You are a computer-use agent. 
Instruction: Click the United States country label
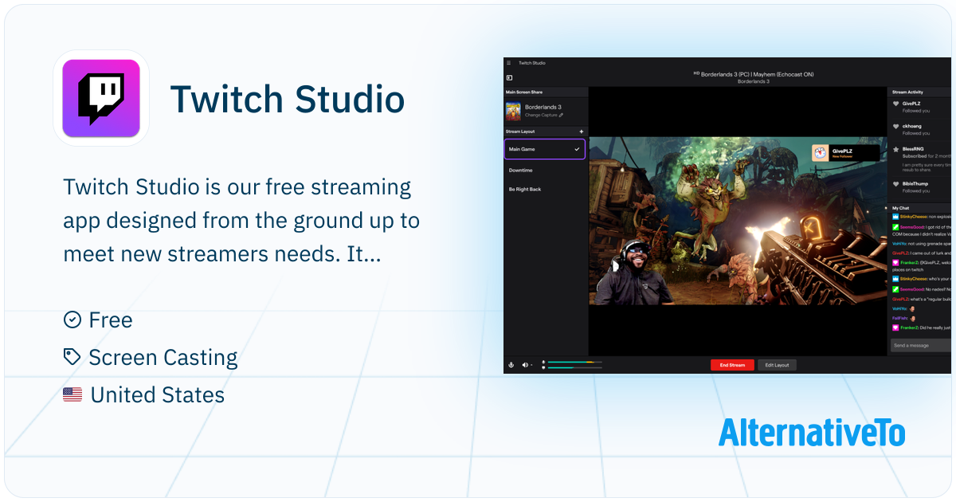144,394
